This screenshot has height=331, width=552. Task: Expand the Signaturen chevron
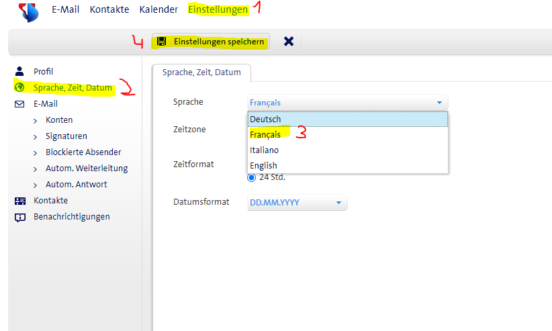click(x=35, y=136)
